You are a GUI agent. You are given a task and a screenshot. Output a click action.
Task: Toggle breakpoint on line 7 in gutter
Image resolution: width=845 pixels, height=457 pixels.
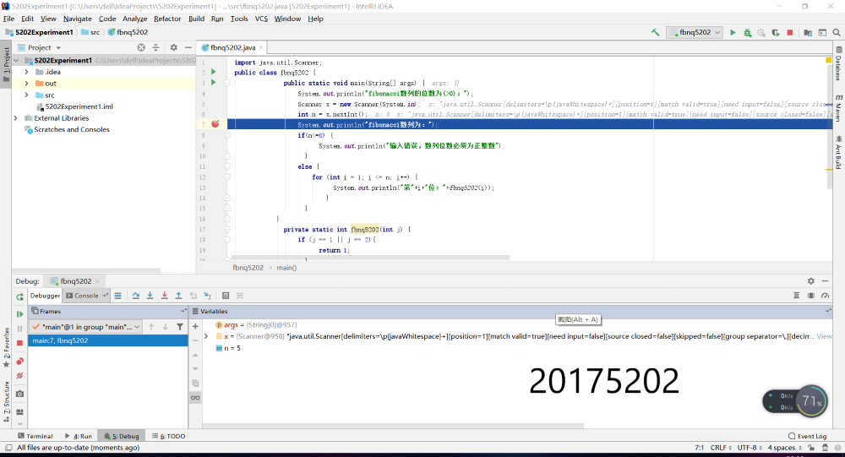click(215, 124)
